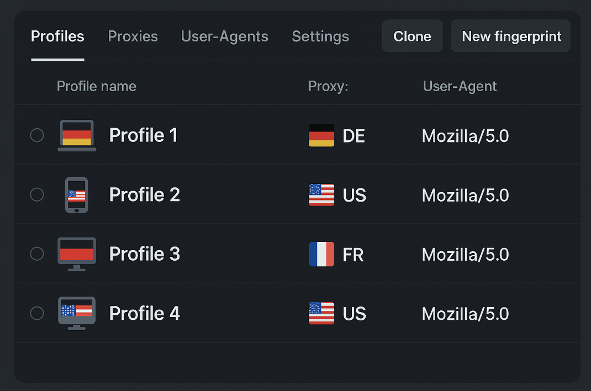Click the French flag proxy icon
591x391 pixels.
tap(321, 254)
